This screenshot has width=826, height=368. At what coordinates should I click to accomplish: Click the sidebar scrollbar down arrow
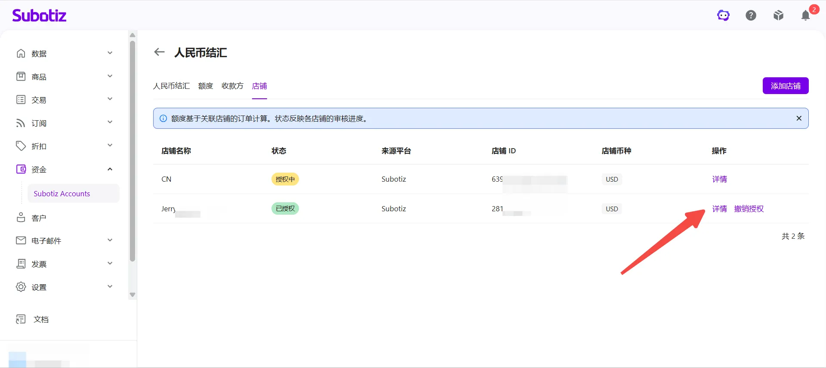pyautogui.click(x=133, y=295)
